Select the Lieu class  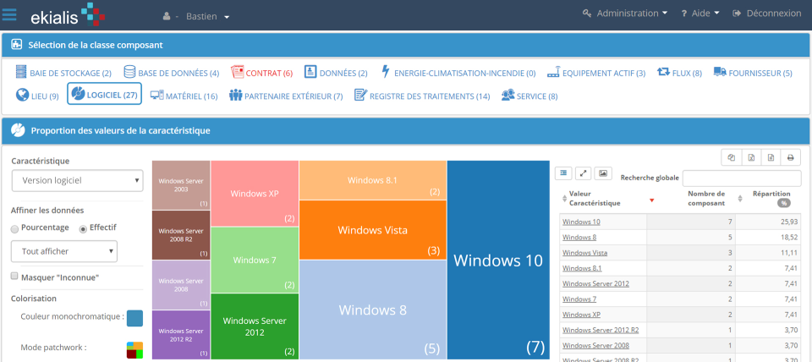point(36,96)
